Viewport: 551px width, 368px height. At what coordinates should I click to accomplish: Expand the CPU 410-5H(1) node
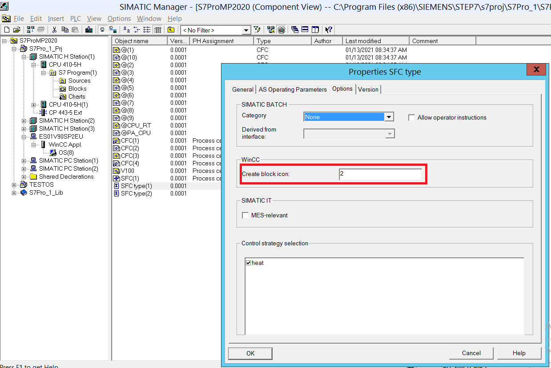click(x=33, y=105)
